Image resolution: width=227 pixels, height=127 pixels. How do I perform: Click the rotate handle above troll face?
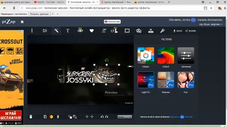(x=106, y=60)
